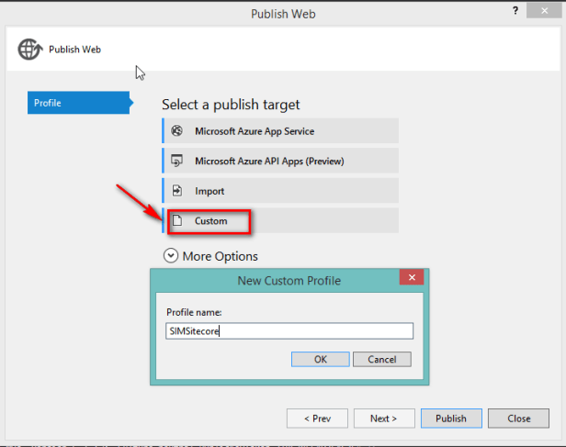Open the help question mark
566x447 pixels.
(515, 11)
